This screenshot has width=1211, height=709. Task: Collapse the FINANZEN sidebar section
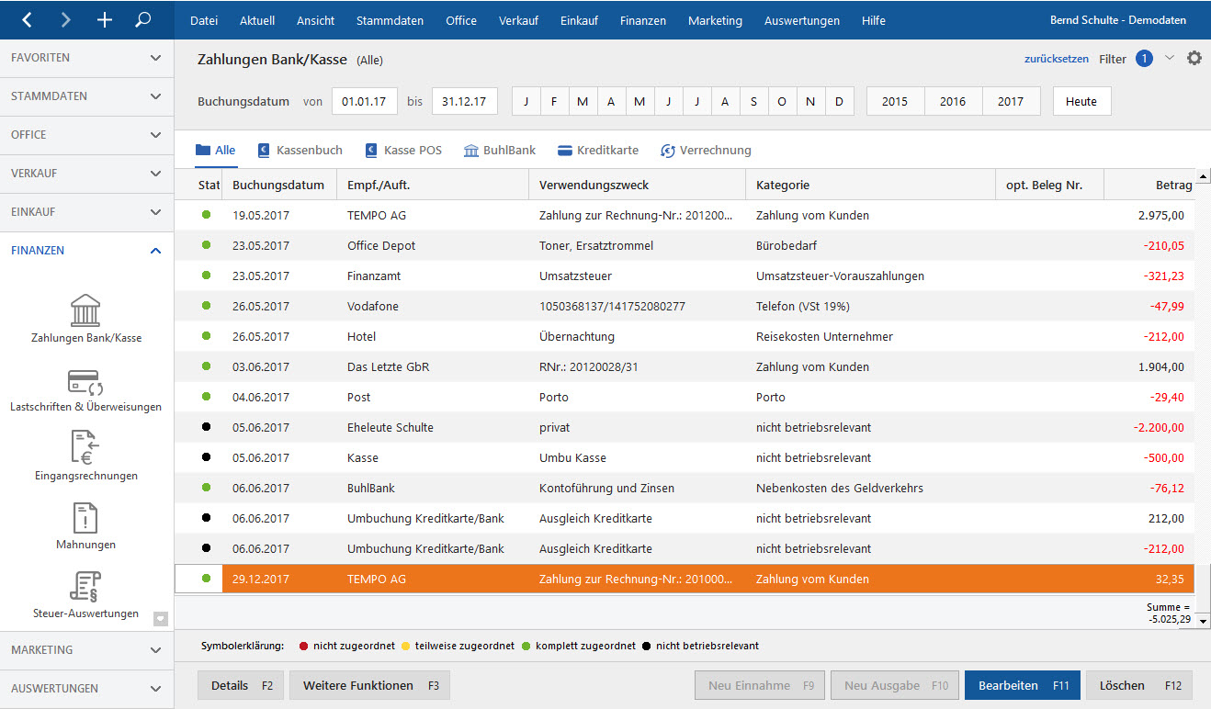click(x=86, y=251)
